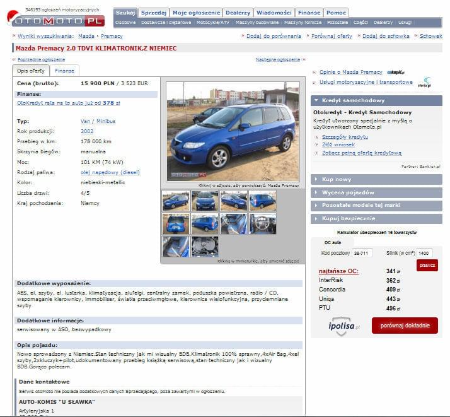450x417 pixels.
Task: Collapse the Kredyt samochodowy panel
Action: [x=376, y=100]
